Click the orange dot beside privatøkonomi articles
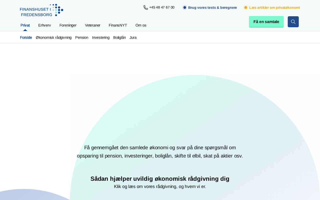The height and width of the screenshot is (200, 320). 246,7
